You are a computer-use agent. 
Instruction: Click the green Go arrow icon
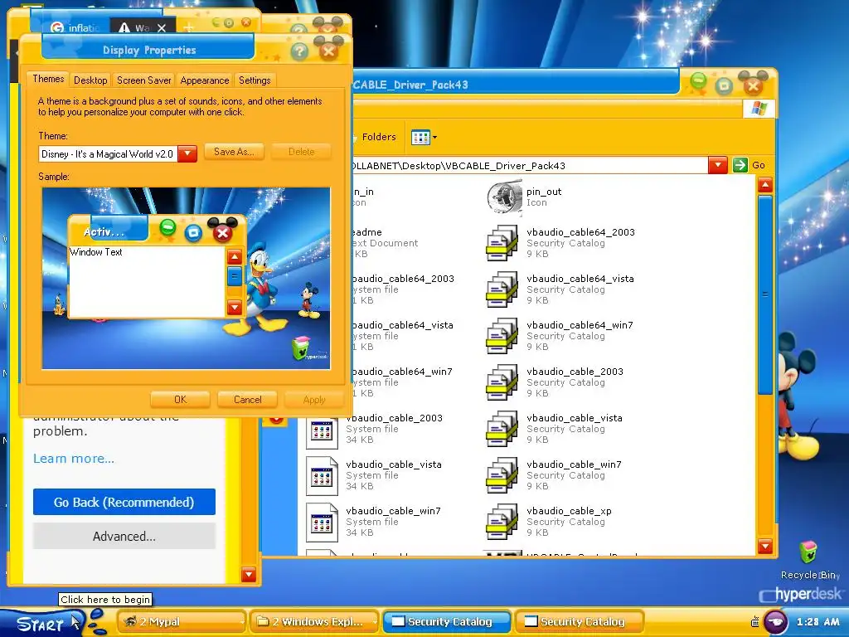[x=740, y=165]
